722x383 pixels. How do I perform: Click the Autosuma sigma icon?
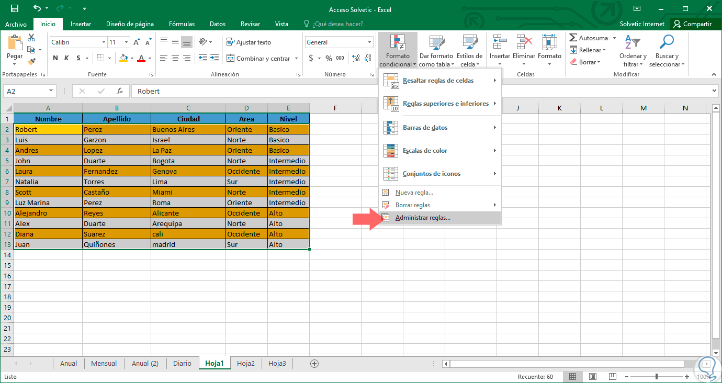(573, 38)
